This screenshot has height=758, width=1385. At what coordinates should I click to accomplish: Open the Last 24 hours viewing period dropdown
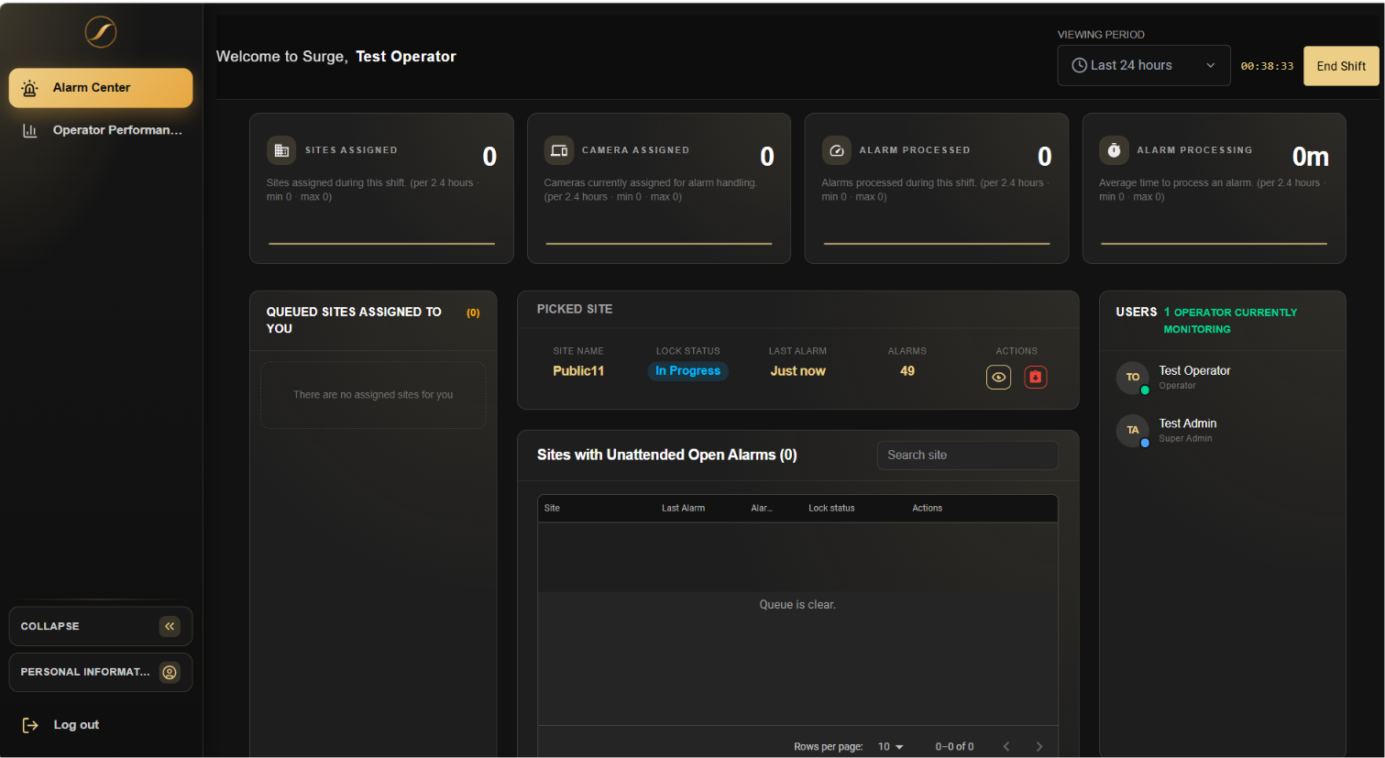(x=1144, y=65)
